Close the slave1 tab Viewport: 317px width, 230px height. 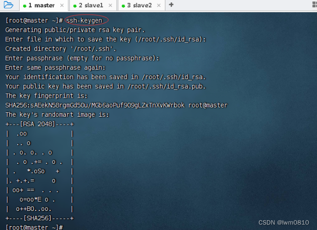(110, 5)
